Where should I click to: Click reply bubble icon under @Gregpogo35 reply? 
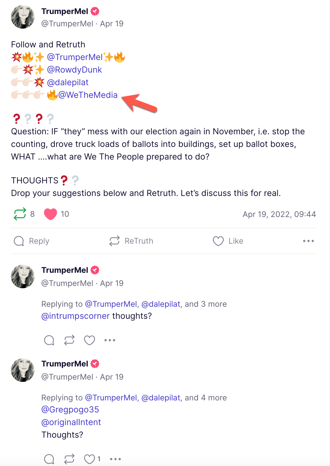tap(49, 459)
